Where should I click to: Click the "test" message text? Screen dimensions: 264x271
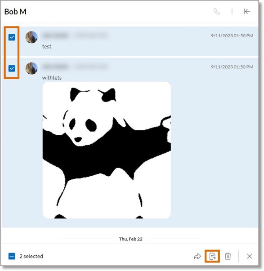[47, 46]
